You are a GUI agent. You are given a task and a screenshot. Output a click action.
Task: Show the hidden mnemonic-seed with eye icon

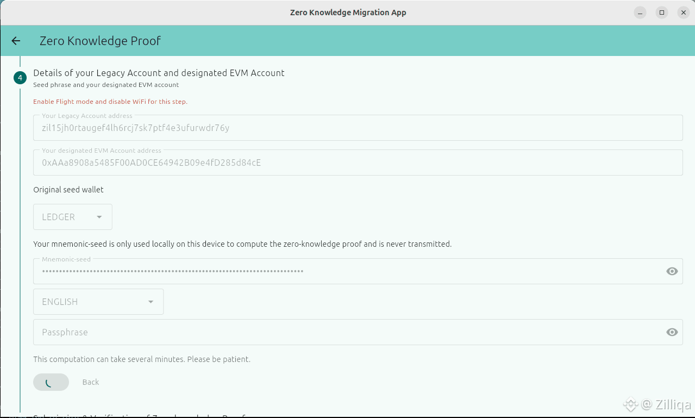(672, 271)
